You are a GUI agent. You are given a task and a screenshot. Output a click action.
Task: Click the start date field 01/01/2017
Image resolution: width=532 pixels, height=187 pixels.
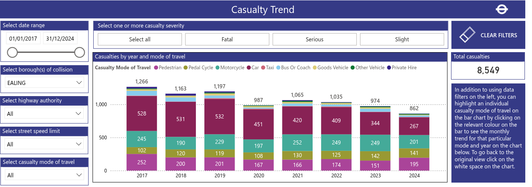pos(23,39)
